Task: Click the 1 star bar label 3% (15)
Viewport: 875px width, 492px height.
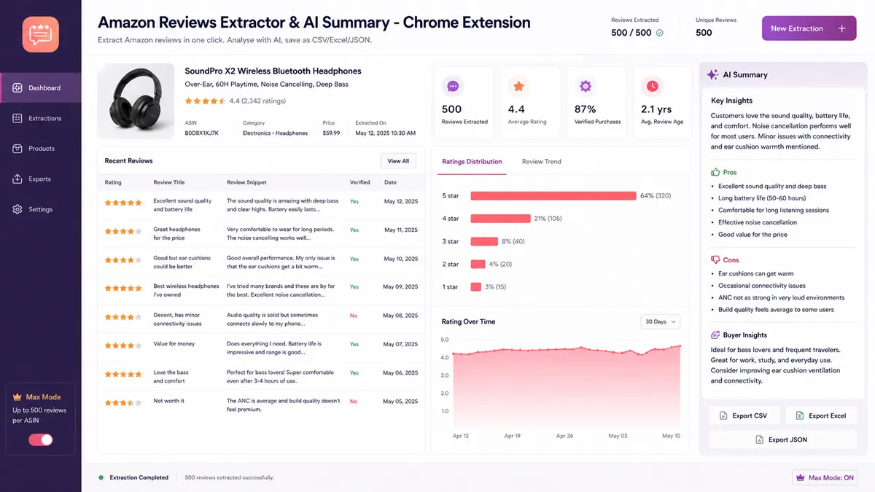Action: coord(495,287)
